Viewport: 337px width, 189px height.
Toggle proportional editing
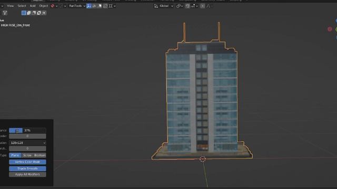point(202,6)
